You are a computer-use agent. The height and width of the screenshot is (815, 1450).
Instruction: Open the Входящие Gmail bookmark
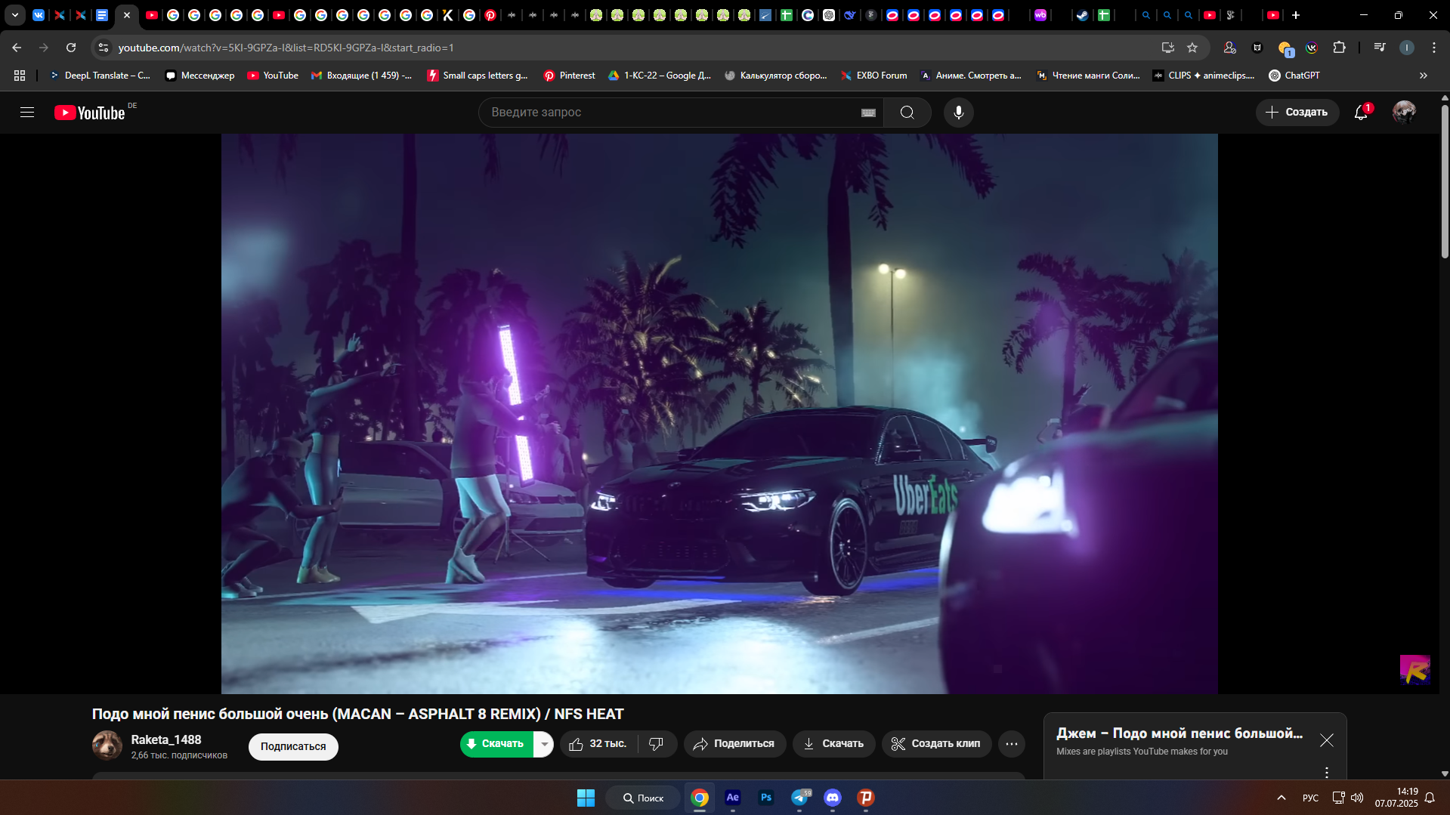point(362,76)
